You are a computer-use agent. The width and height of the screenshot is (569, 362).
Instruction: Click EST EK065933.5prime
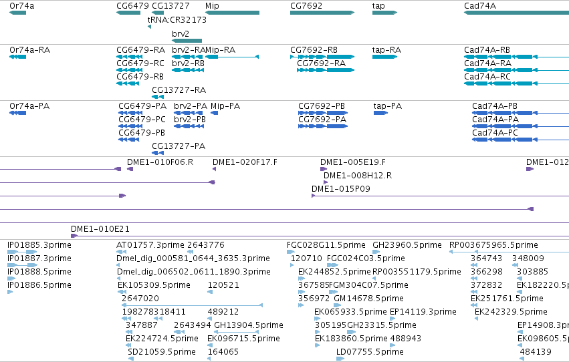[x=317, y=319]
